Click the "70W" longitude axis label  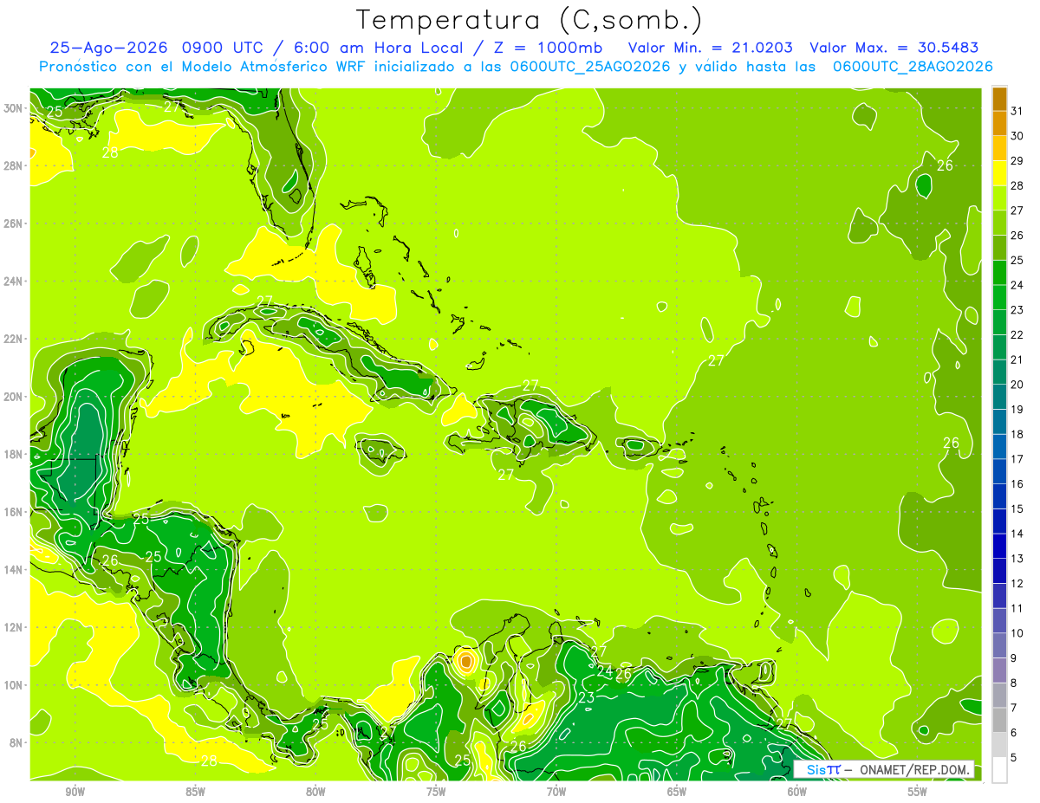click(556, 791)
